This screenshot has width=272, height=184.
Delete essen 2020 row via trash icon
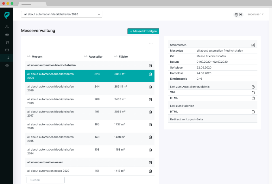coord(150,171)
